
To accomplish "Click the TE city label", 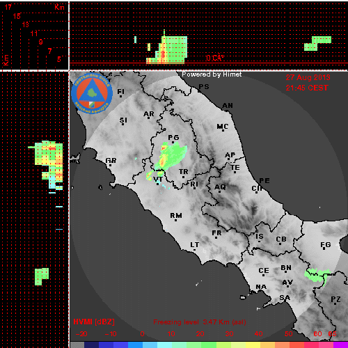I will click(235, 168).
